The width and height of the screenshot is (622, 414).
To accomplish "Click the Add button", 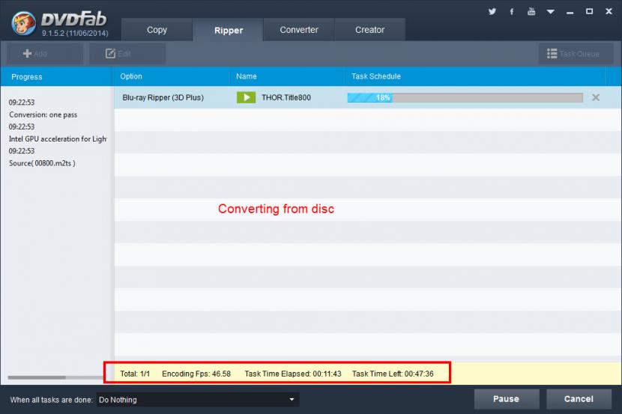I will 44,53.
